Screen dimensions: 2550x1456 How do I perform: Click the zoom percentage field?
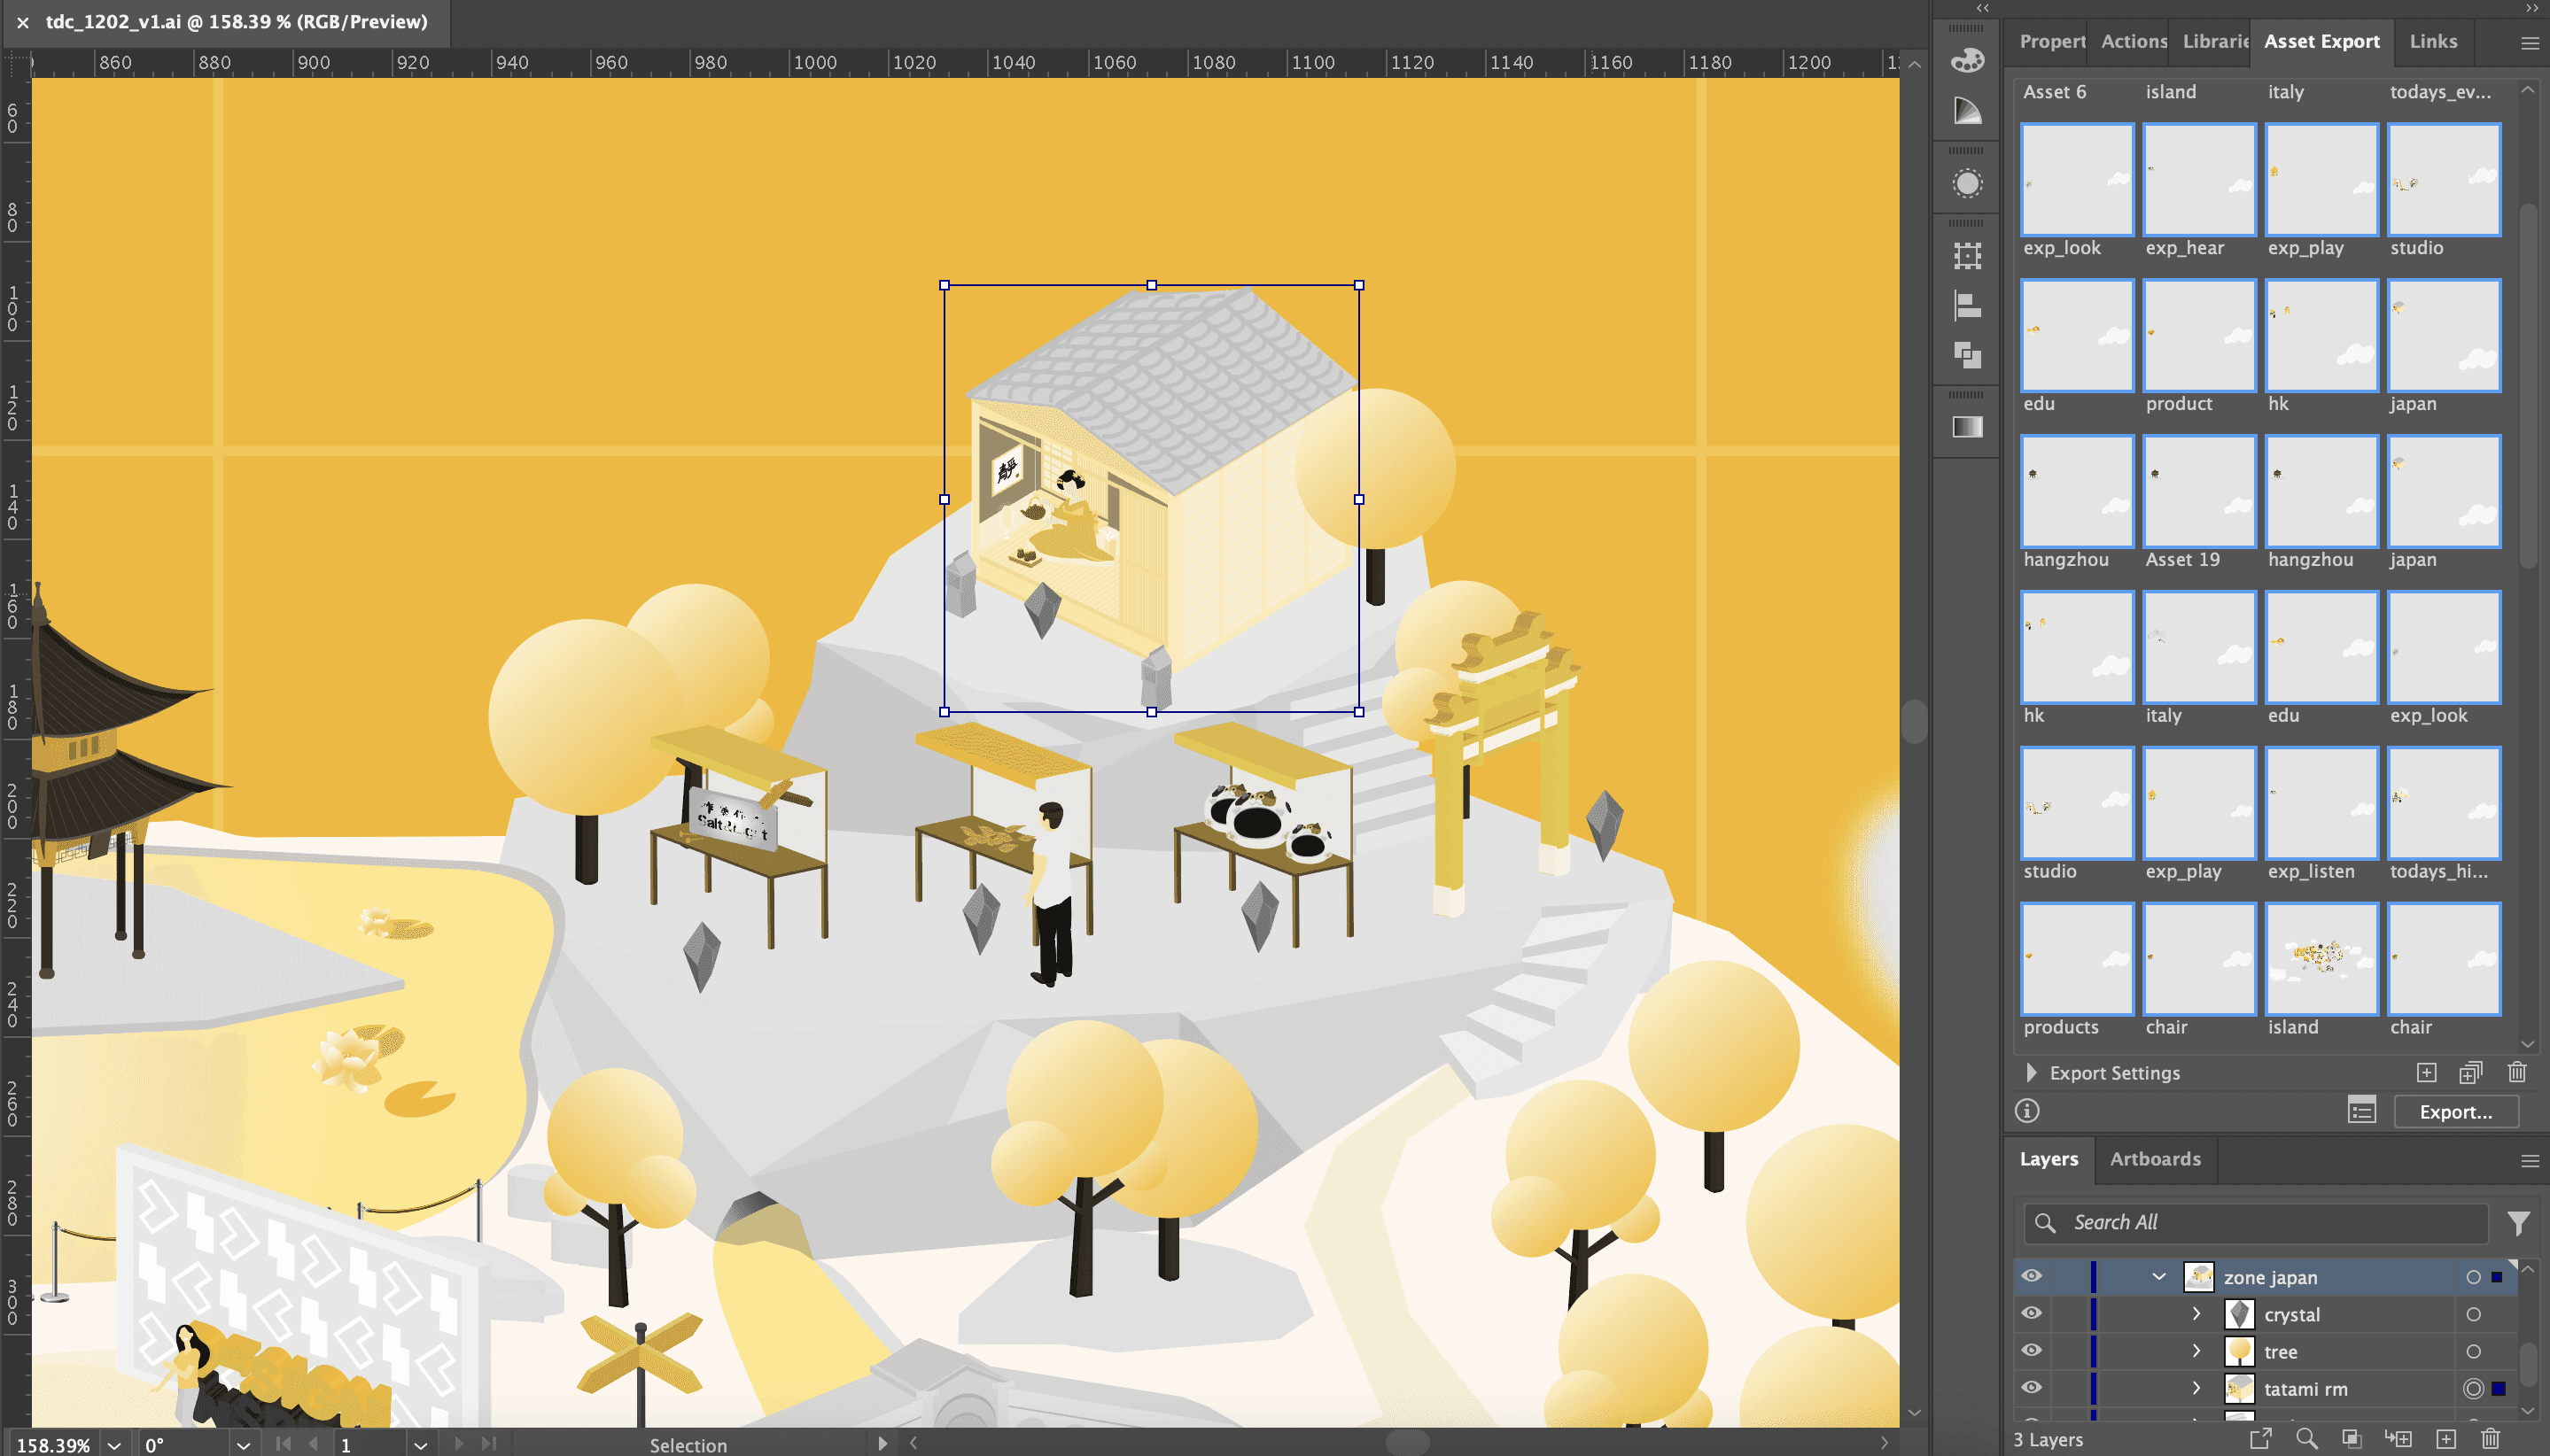coord(54,1445)
